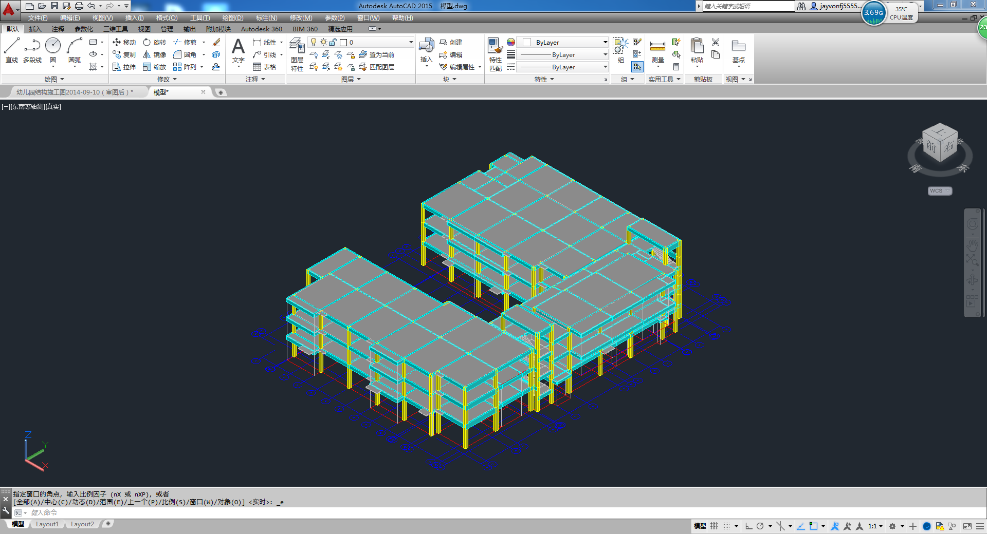Activate the Trim (修剪) command
The image size is (988, 535).
185,42
